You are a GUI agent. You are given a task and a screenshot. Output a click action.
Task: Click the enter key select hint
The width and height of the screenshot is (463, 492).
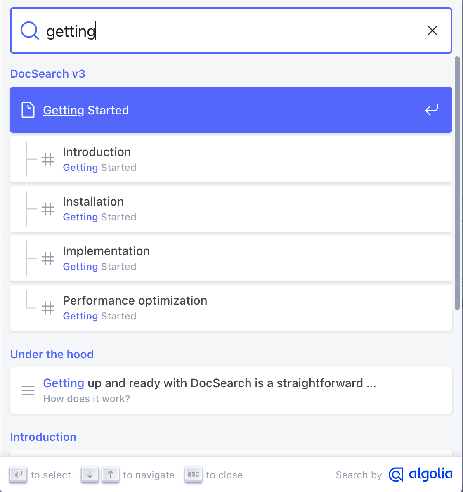18,475
